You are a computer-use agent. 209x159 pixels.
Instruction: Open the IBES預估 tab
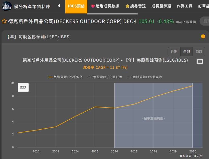[76, 6]
